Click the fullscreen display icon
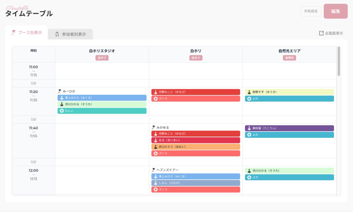The width and height of the screenshot is (353, 212). click(x=321, y=33)
